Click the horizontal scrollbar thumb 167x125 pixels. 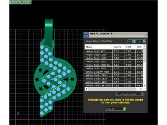[x=112, y=89]
